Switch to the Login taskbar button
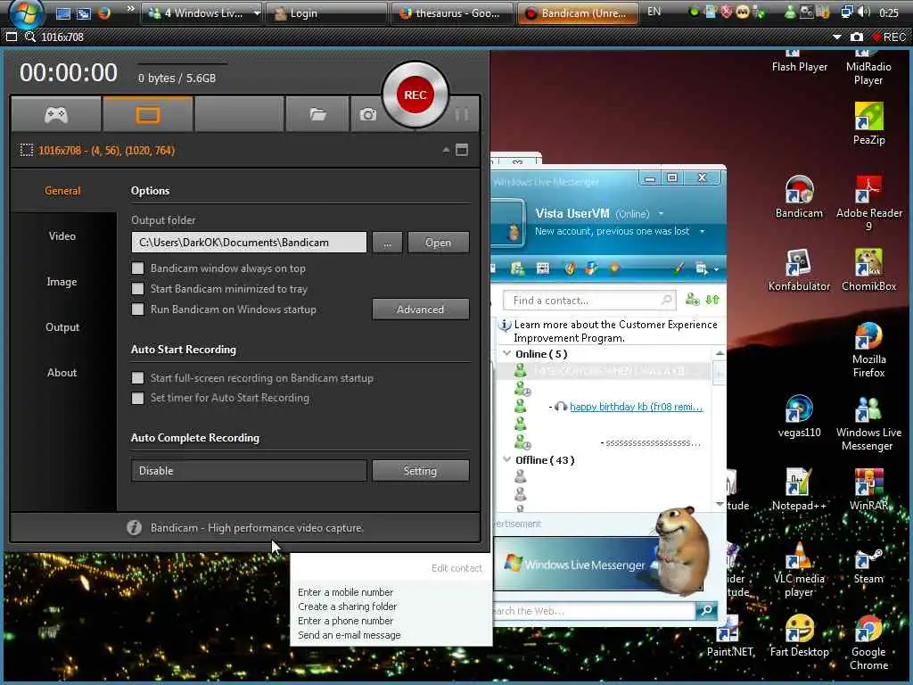Viewport: 913px width, 685px height. point(326,12)
